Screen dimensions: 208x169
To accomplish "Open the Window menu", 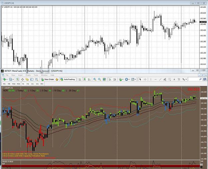I will [44, 75].
